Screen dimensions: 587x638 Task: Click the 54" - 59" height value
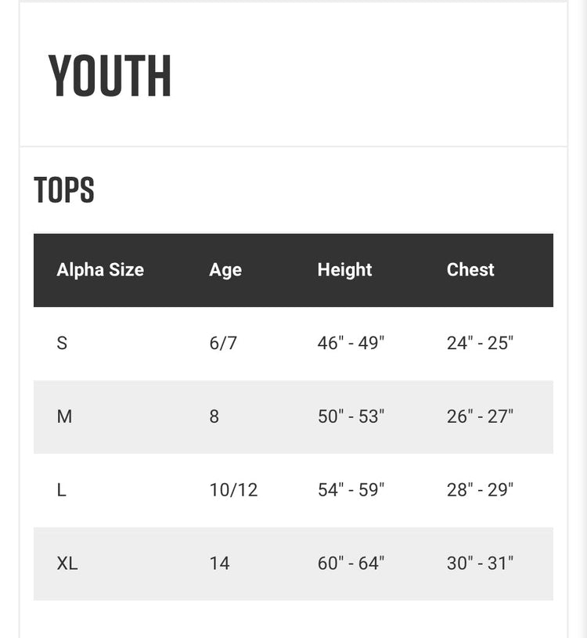pos(351,490)
